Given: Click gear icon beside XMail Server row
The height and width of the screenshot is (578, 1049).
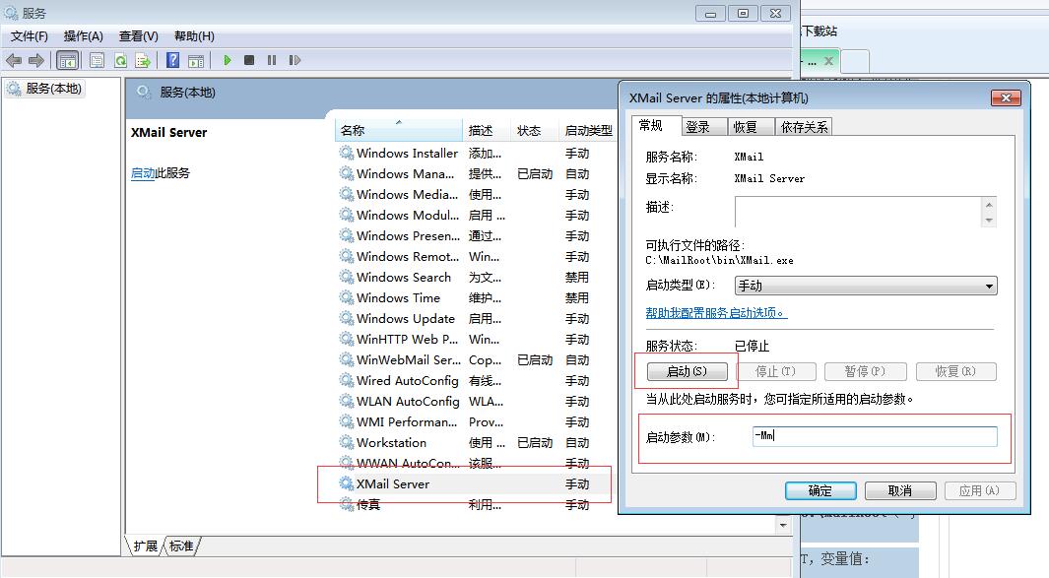Looking at the screenshot, I should [x=347, y=483].
